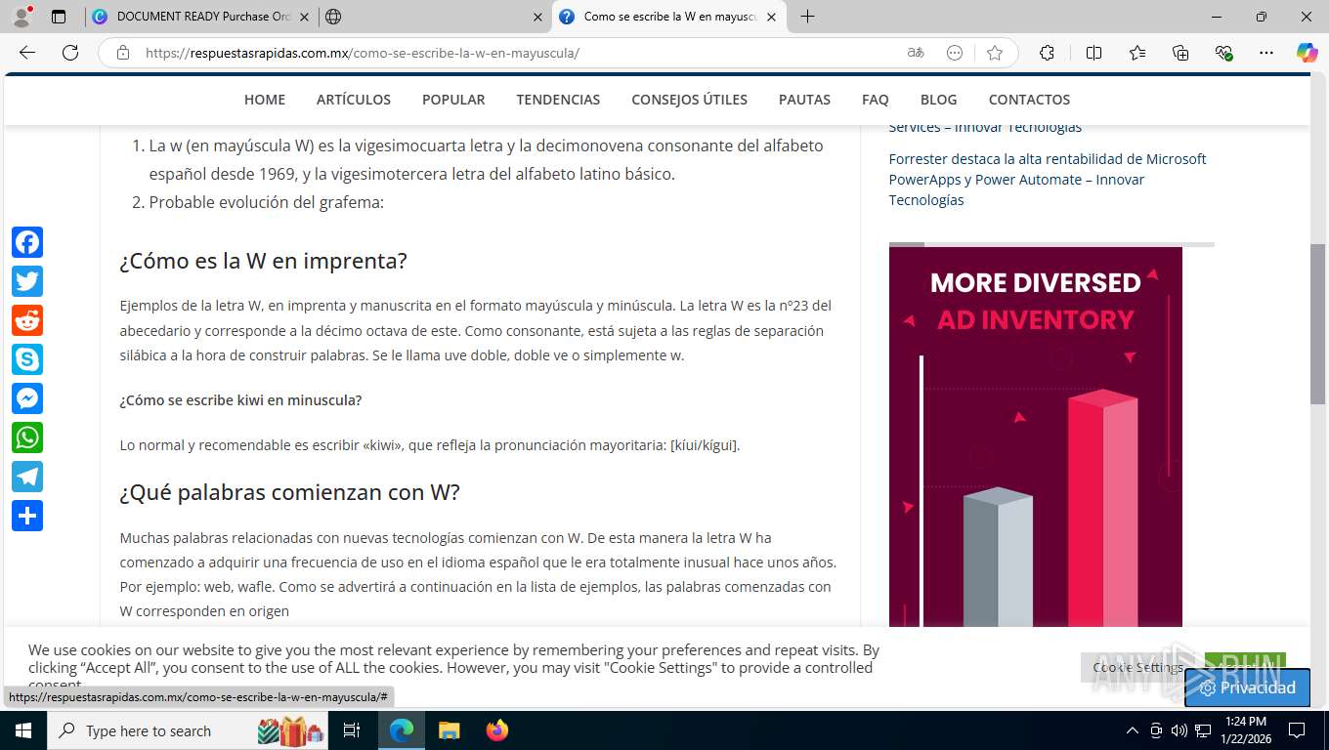Add this page to favorites star

995,53
